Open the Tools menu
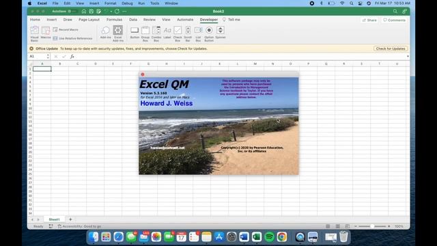437x246 pixels. coord(155,3)
